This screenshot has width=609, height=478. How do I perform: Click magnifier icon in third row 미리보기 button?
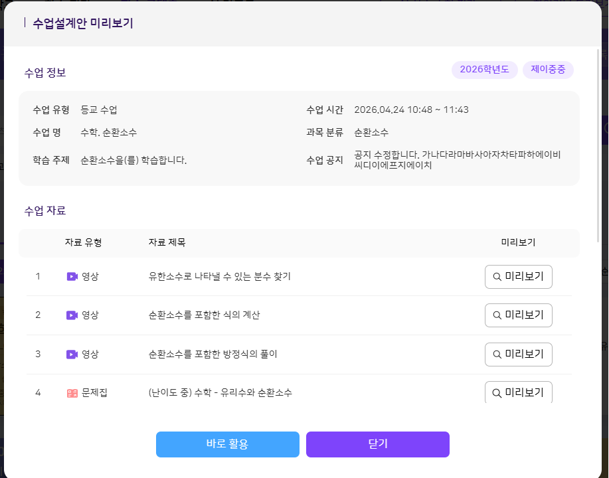497,355
